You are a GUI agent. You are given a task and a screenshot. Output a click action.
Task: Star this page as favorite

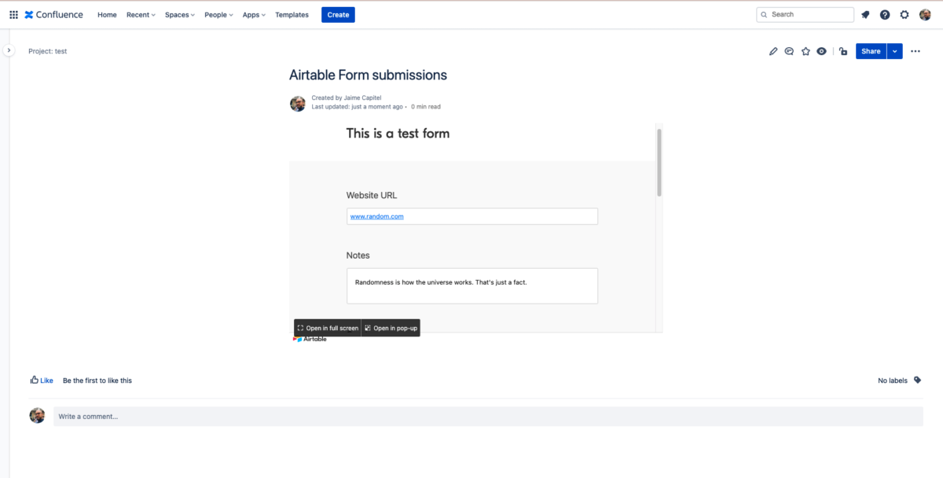(x=805, y=51)
